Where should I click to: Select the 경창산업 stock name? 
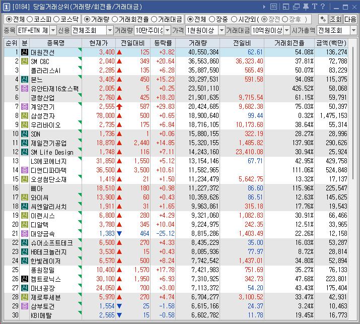[42, 98]
